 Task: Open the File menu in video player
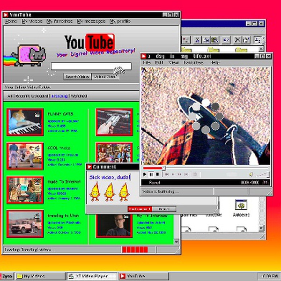(147, 63)
